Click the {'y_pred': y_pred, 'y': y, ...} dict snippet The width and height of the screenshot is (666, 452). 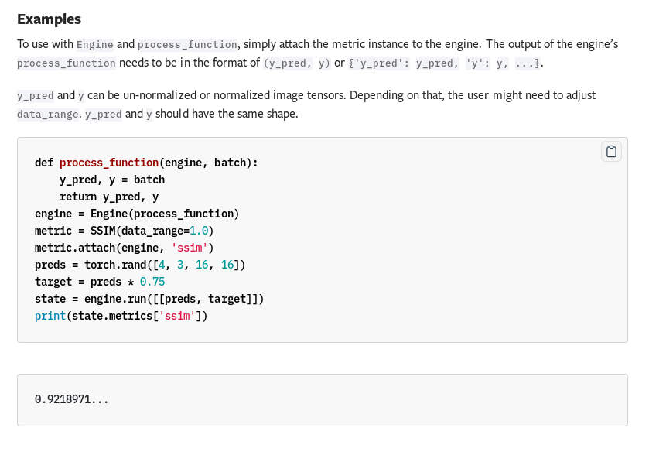(x=439, y=63)
